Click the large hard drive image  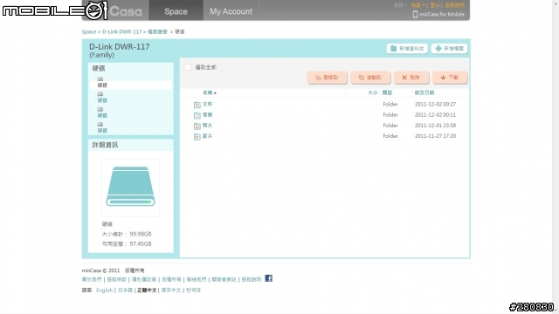coord(130,188)
